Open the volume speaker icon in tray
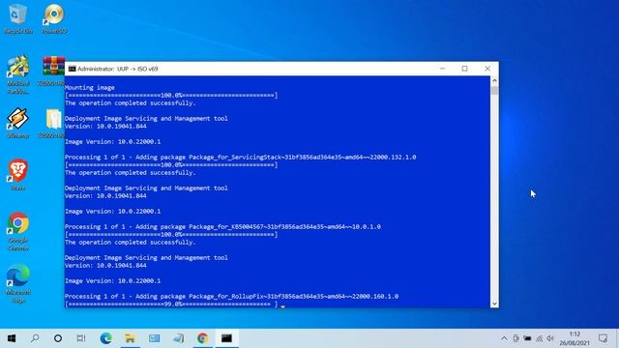The width and height of the screenshot is (619, 348). click(x=550, y=338)
